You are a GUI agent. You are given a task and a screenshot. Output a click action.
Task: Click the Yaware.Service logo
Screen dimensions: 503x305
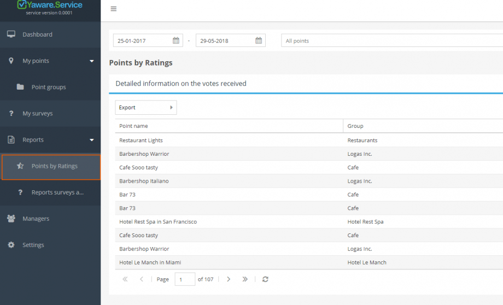pyautogui.click(x=50, y=5)
